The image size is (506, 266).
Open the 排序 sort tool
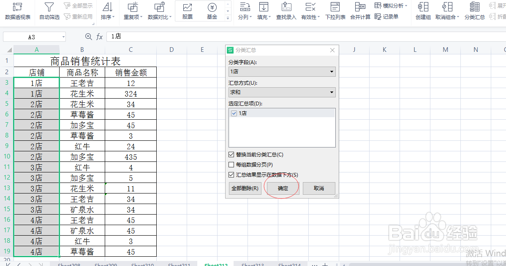(x=107, y=11)
